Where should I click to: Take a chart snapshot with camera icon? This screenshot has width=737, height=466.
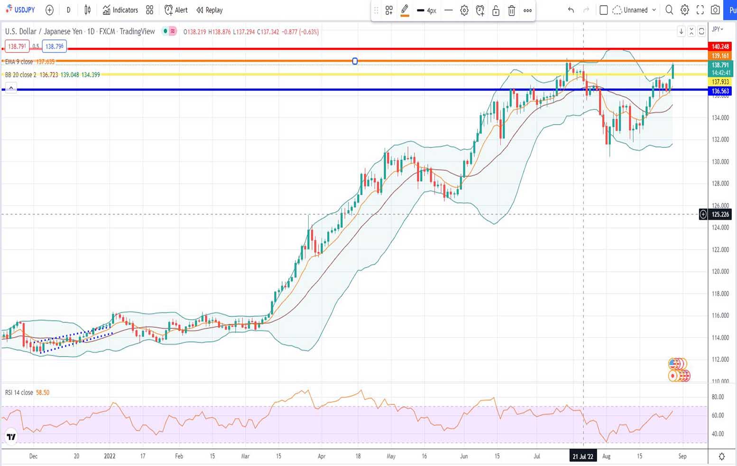point(715,10)
